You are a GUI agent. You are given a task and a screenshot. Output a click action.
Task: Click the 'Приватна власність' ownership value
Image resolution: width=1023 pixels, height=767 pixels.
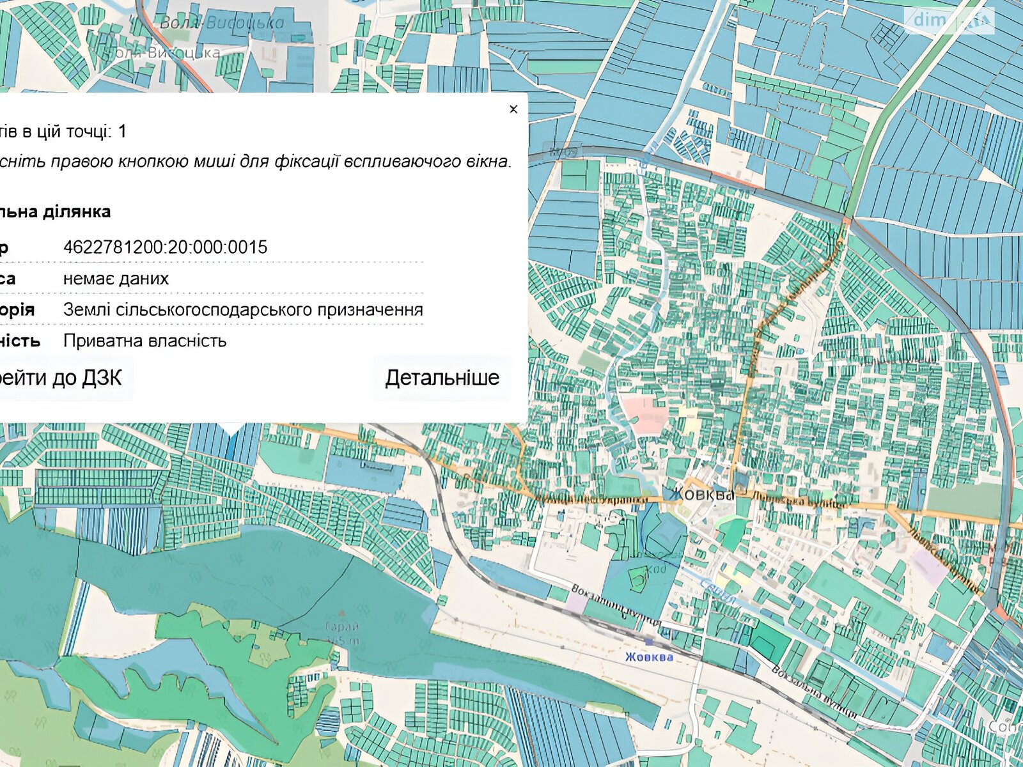coord(144,341)
